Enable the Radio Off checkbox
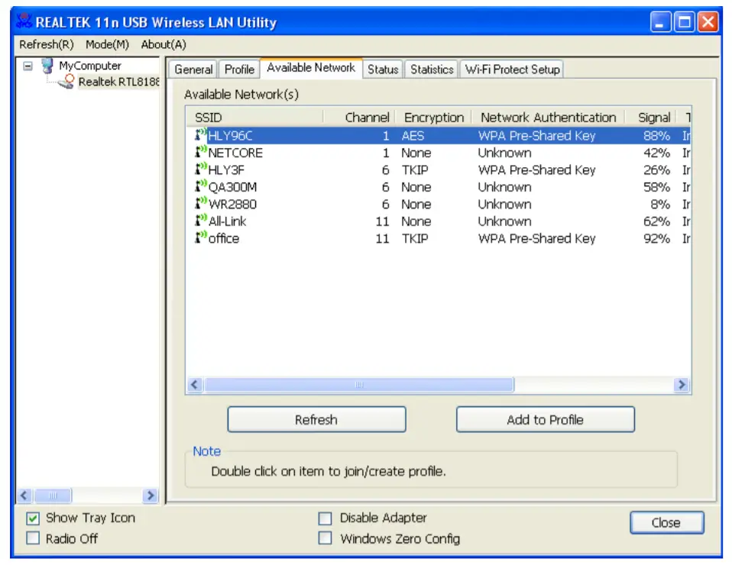This screenshot has width=732, height=565. [33, 538]
